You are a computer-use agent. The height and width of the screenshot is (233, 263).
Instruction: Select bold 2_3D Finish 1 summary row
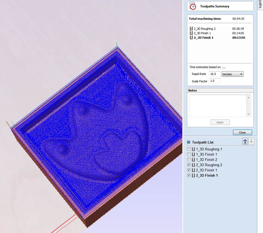coord(217,38)
